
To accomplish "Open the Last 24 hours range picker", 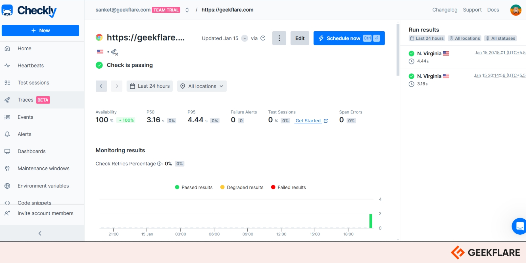I will [150, 86].
